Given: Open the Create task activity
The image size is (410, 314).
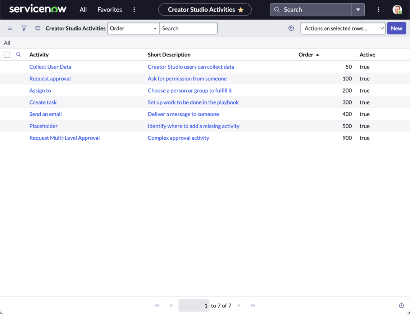Looking at the screenshot, I should pyautogui.click(x=43, y=102).
